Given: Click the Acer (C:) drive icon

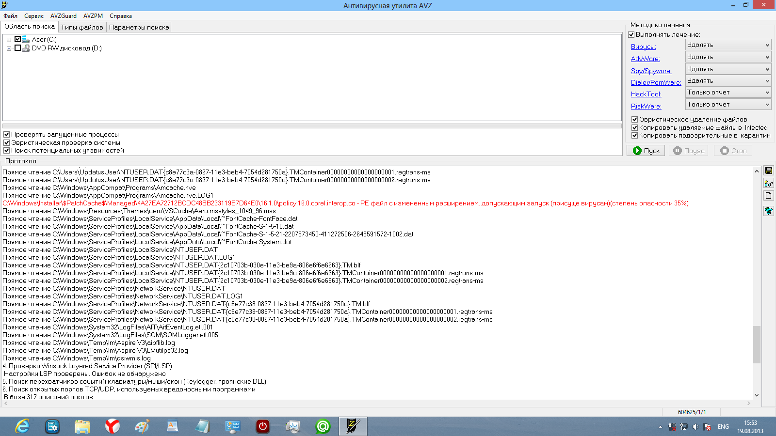Looking at the screenshot, I should click(x=26, y=39).
